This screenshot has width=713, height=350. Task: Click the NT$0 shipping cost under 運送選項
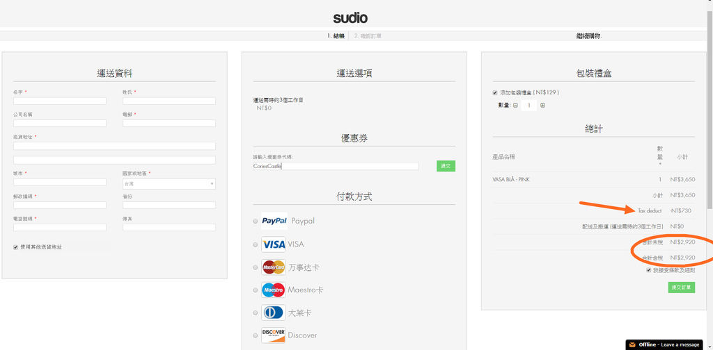264,108
